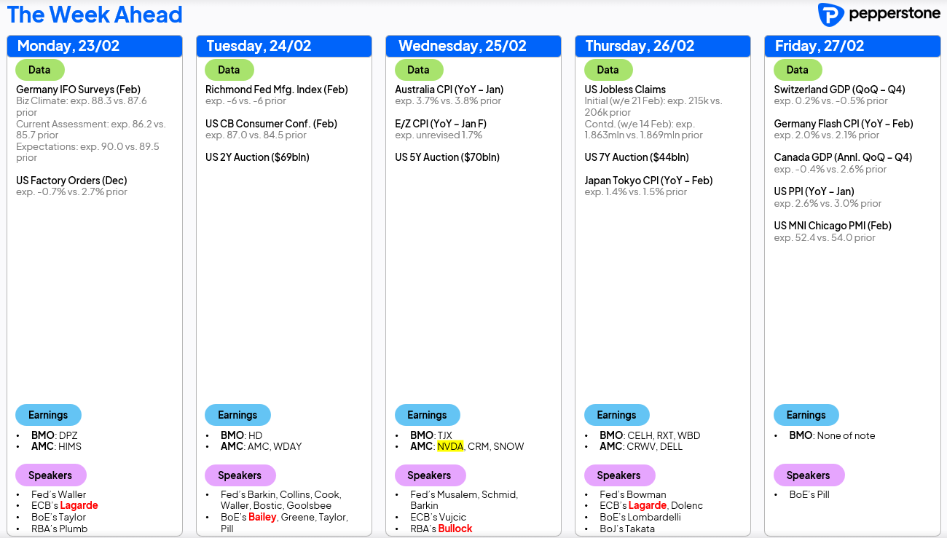Click Australia CPI (YoY – Jan) entry
Viewport: 947px width, 538px height.
(x=449, y=90)
